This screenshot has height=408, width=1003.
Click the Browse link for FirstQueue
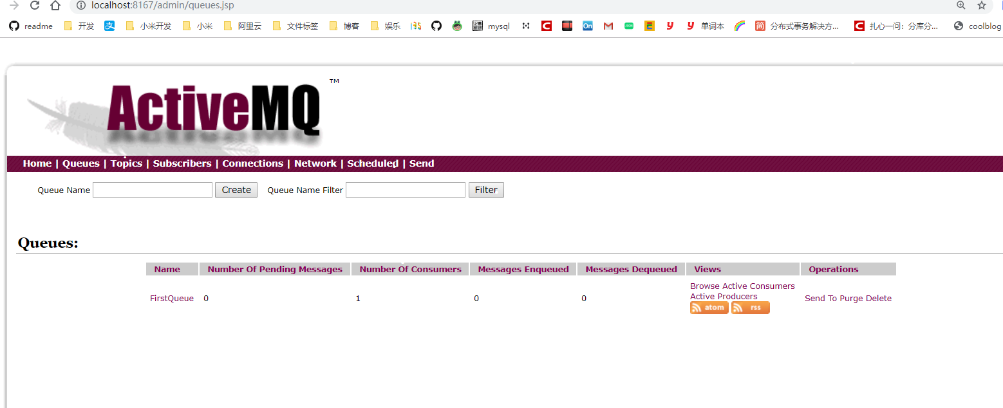[x=705, y=286]
